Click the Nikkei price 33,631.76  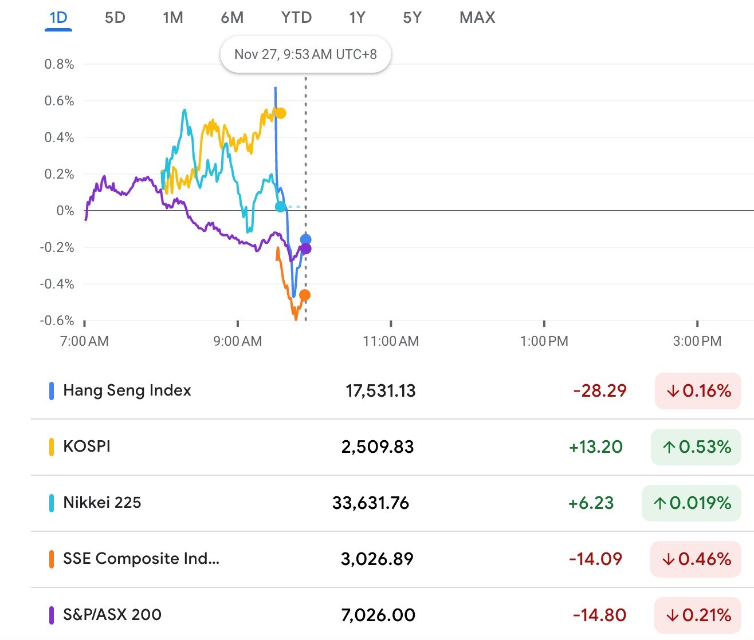pyautogui.click(x=371, y=503)
